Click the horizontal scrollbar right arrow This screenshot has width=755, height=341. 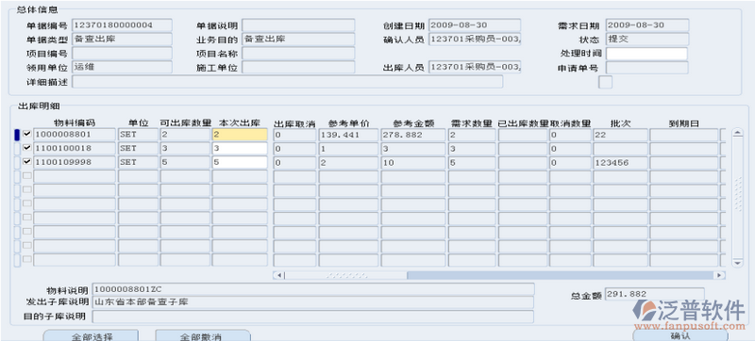pyautogui.click(x=719, y=275)
